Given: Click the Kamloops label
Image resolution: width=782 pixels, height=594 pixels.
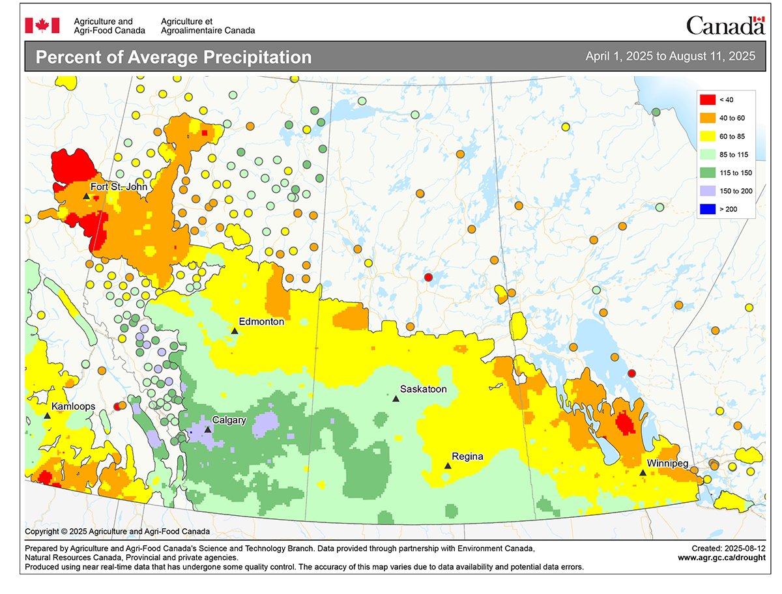Looking at the screenshot, I should 73,406.
